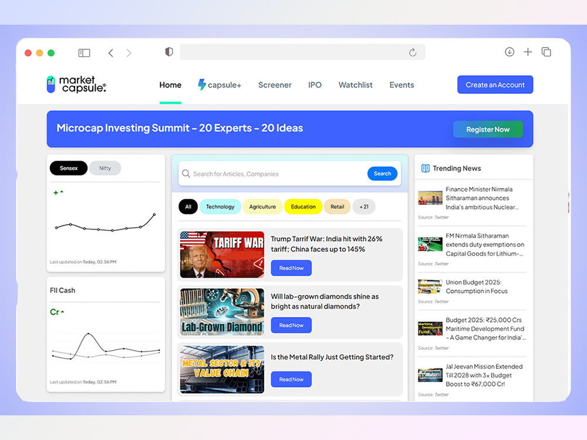Click the Microcap Investing Summit banner text

[x=180, y=128]
